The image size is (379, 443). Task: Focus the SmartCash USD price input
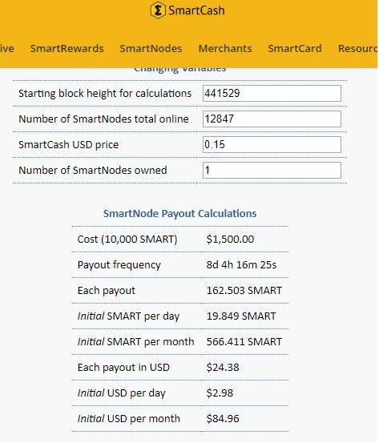pos(272,145)
